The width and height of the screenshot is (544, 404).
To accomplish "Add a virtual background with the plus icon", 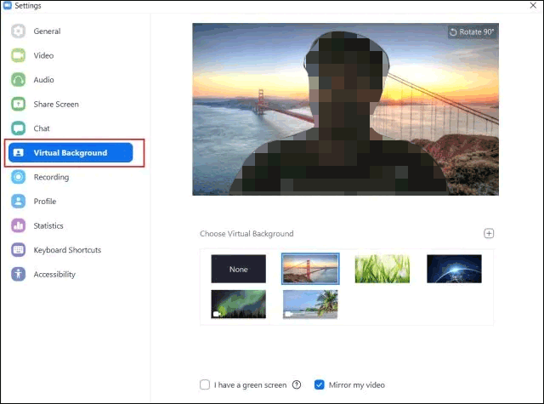I will click(489, 233).
